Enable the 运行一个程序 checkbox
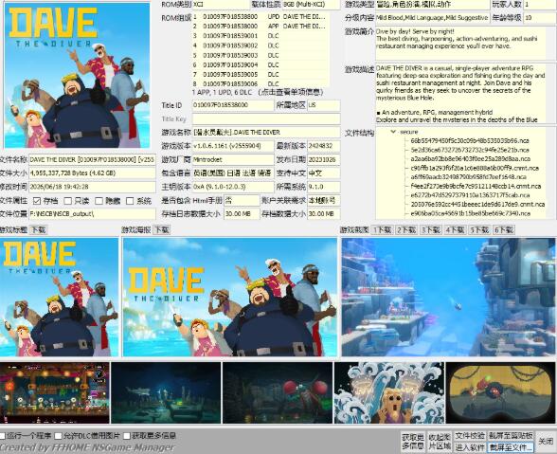 click(x=3, y=435)
